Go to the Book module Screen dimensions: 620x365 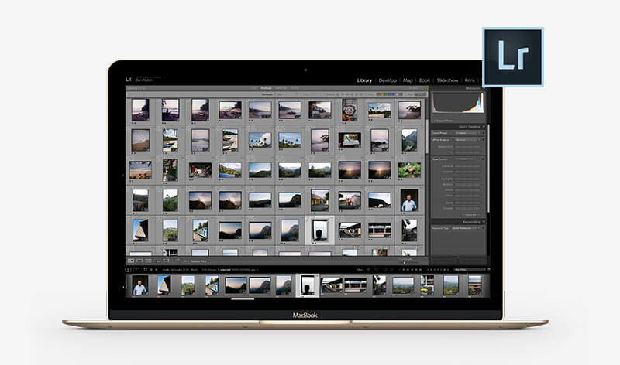coord(424,80)
